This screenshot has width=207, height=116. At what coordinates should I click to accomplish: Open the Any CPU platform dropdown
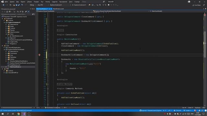click(x=43, y=5)
